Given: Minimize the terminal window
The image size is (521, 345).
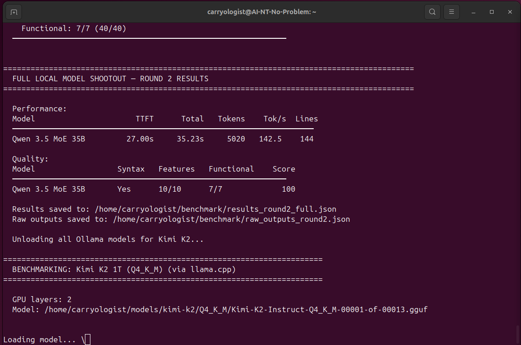Looking at the screenshot, I should tap(474, 12).
